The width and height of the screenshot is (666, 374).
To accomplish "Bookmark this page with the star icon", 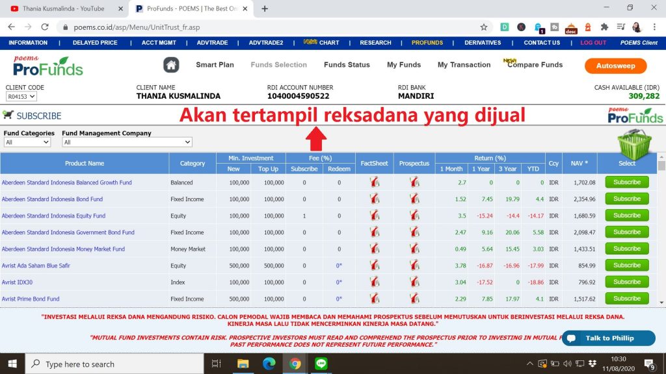I will 483,27.
